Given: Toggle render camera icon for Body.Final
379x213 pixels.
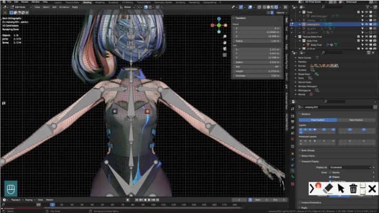Looking at the screenshot, I should click(375, 45).
